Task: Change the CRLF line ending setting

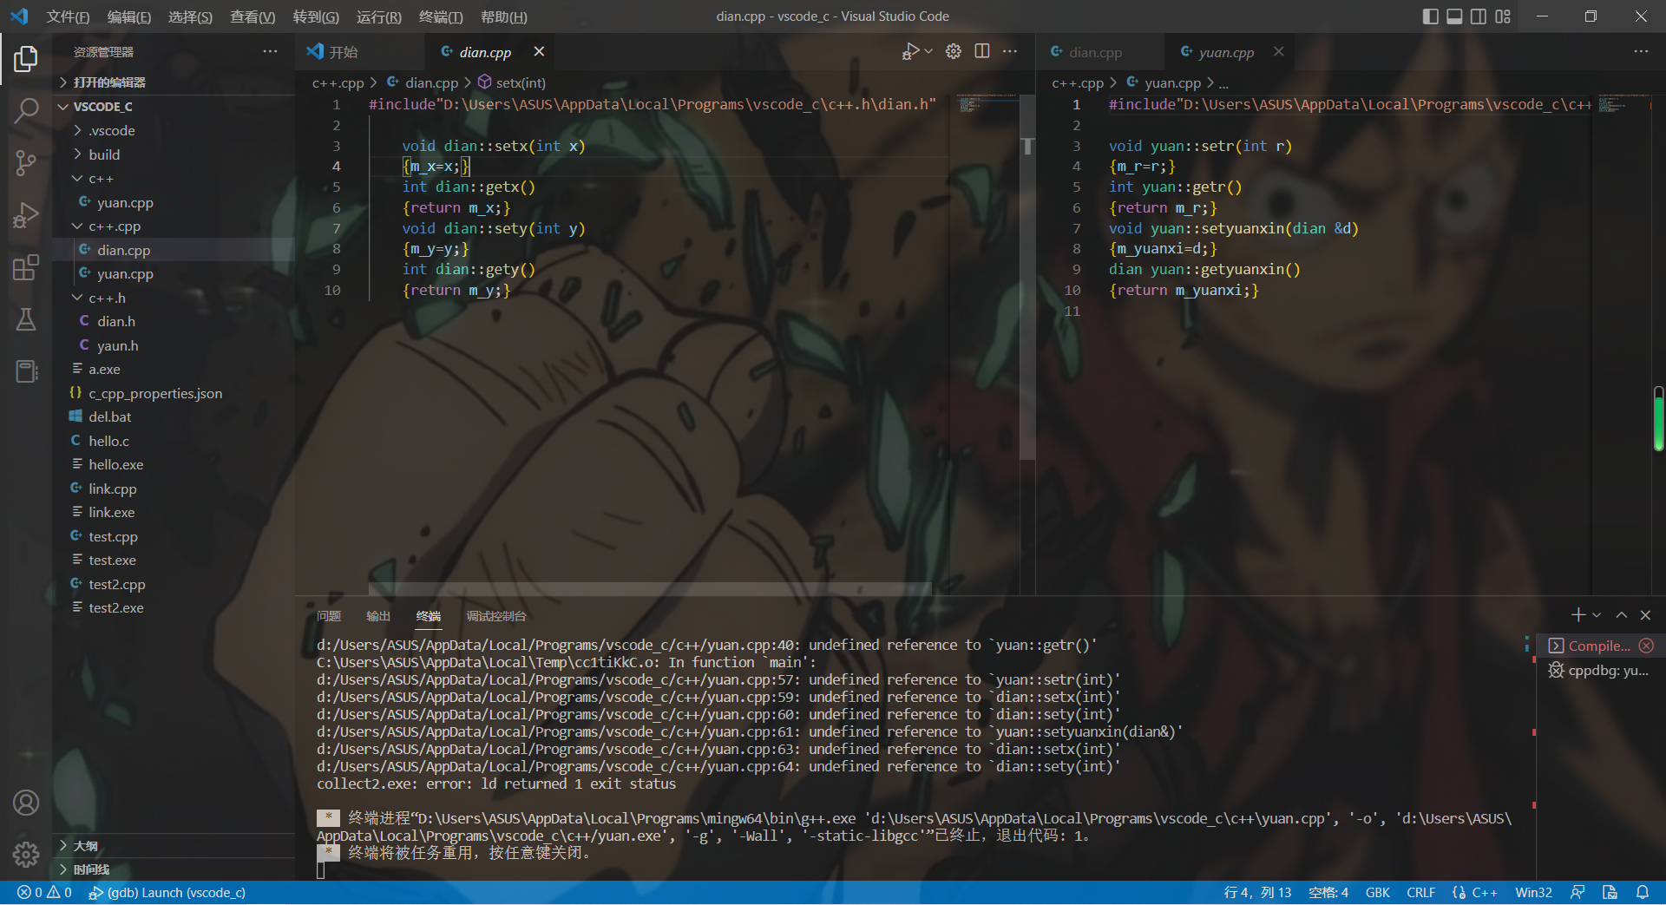Action: (1420, 892)
